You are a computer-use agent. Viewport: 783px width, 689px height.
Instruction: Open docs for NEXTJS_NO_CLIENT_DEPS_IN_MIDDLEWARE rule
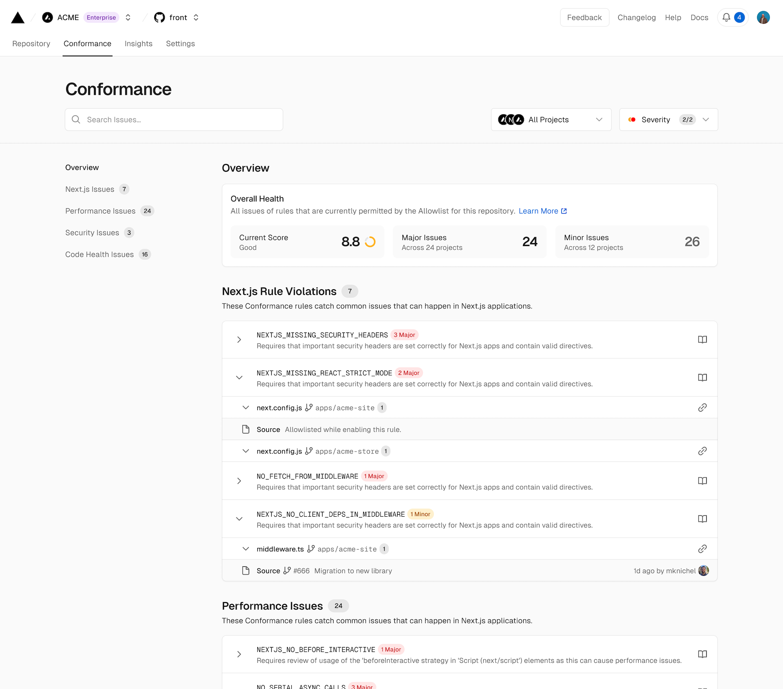point(702,519)
